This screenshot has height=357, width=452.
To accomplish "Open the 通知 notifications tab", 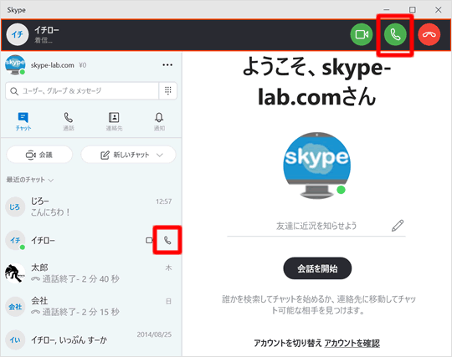I will (x=159, y=122).
